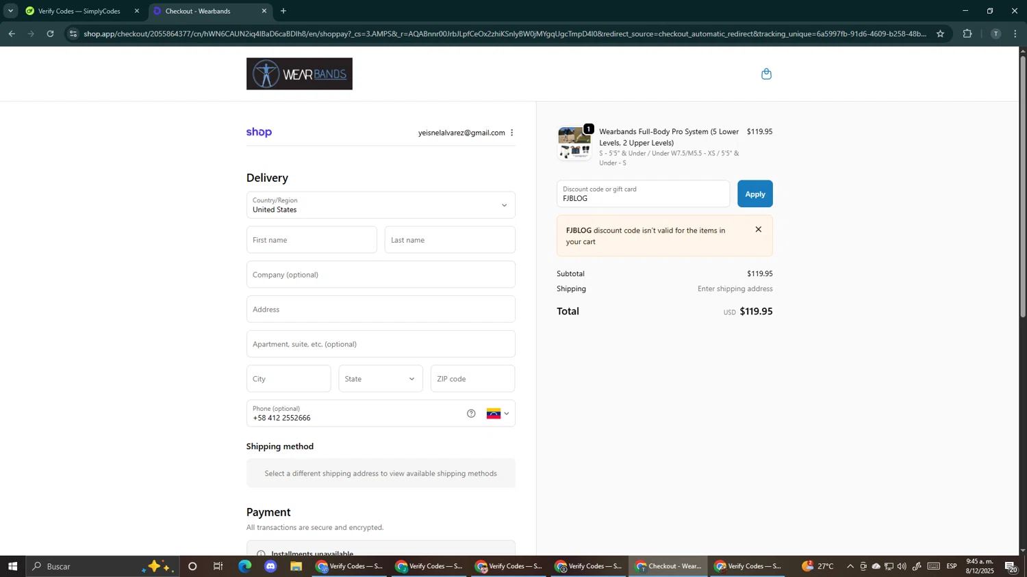This screenshot has height=577, width=1027.
Task: View site information icon in address bar
Action: (x=74, y=33)
